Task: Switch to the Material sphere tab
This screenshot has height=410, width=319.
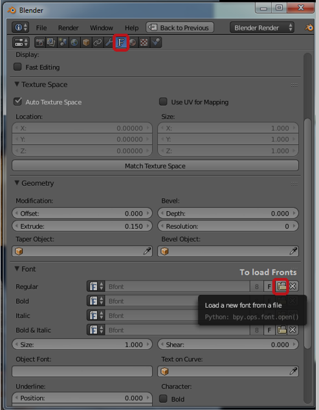Action: point(133,42)
